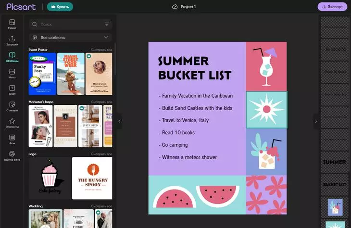Click the Экспорт export button
The width and height of the screenshot is (351, 228).
[332, 7]
